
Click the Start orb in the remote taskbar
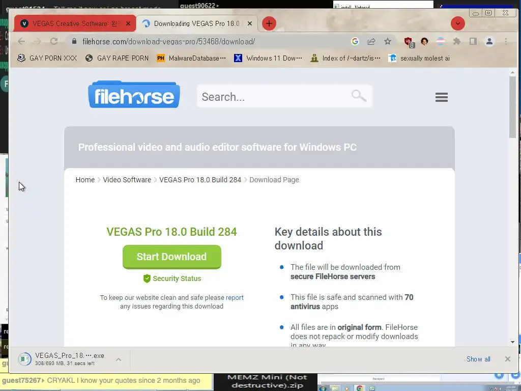[x=322, y=388]
